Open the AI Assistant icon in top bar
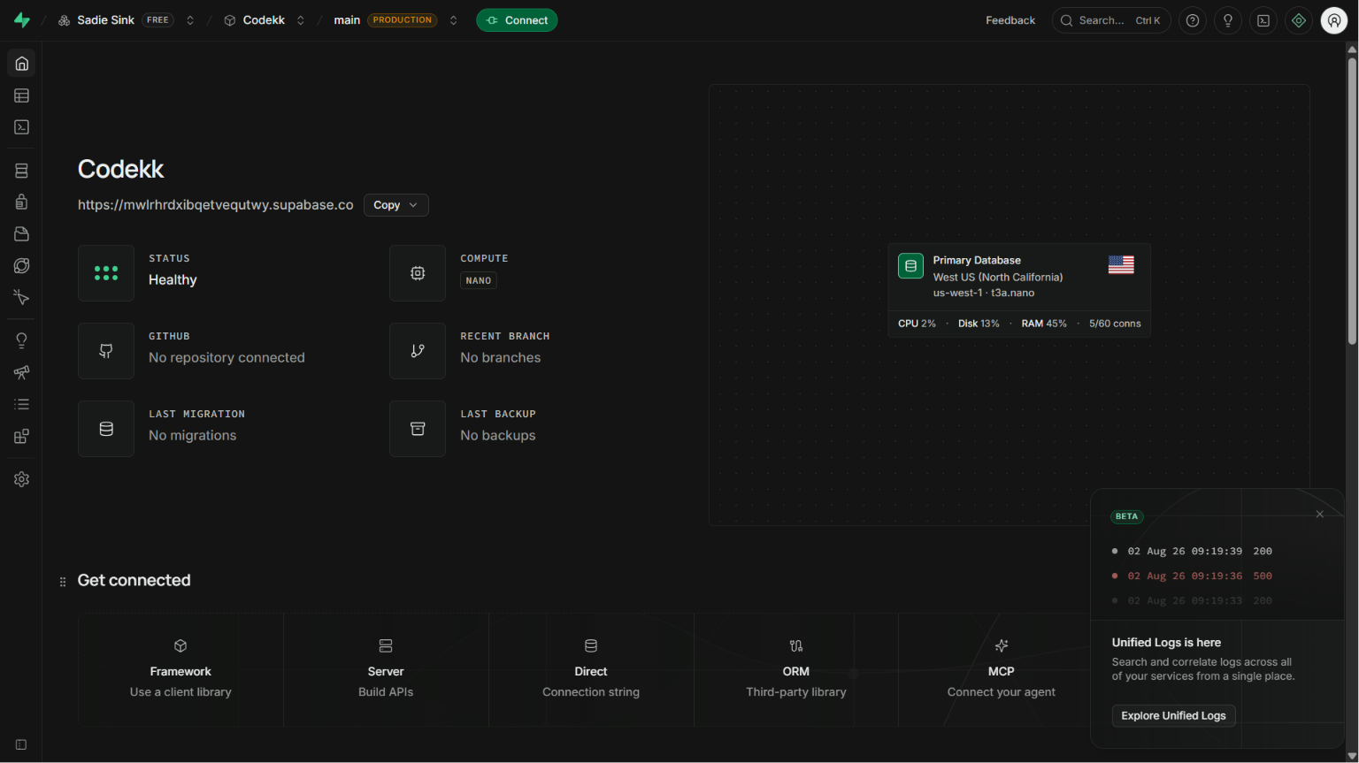1359x763 pixels. [1299, 20]
